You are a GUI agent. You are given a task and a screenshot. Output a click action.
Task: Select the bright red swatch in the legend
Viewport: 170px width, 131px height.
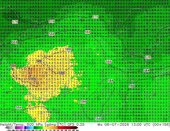[x=58, y=128]
